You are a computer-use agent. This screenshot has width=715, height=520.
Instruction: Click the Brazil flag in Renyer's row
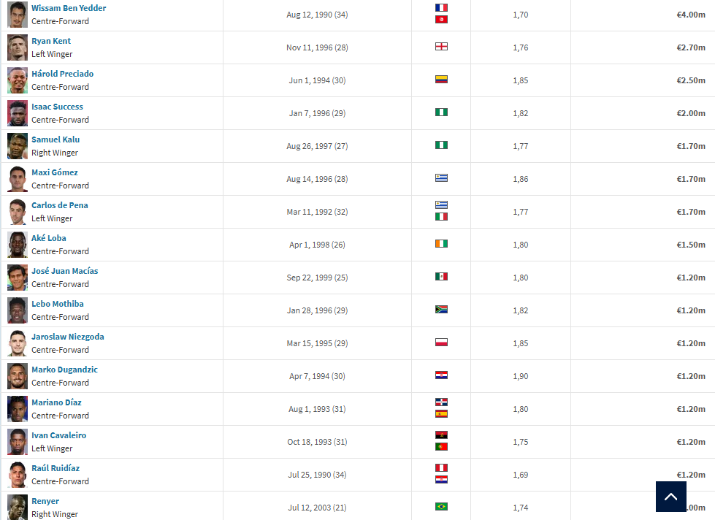tap(441, 506)
